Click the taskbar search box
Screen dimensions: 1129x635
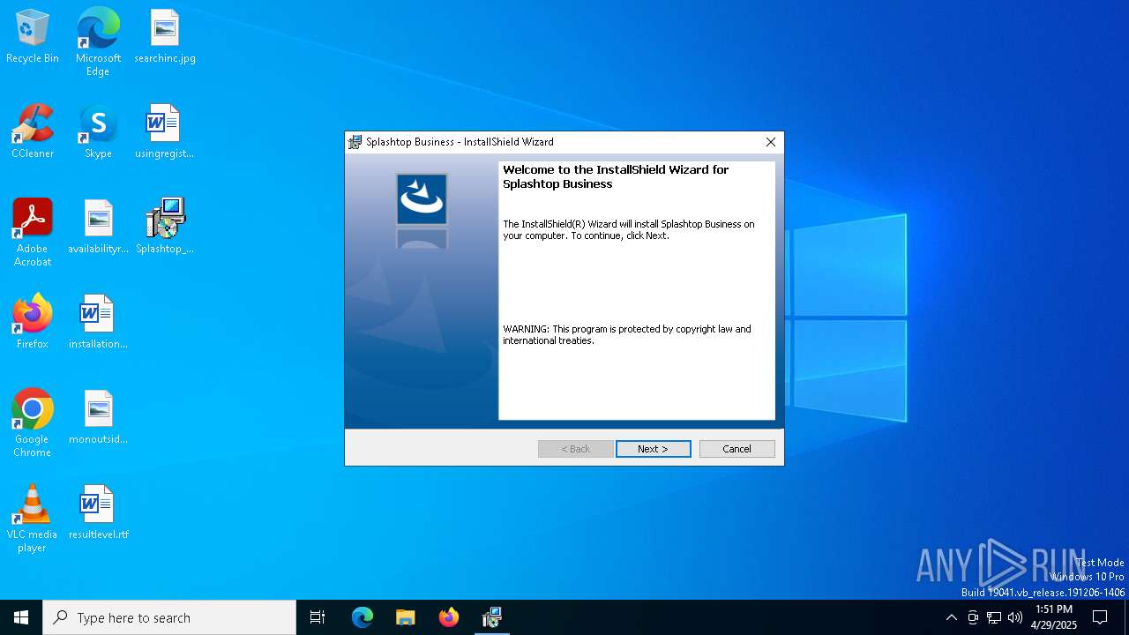(169, 617)
